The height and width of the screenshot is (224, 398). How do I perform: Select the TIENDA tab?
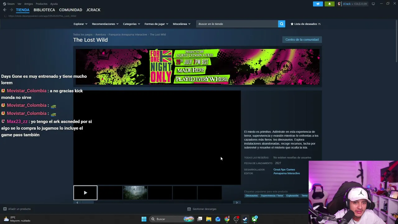(x=23, y=10)
